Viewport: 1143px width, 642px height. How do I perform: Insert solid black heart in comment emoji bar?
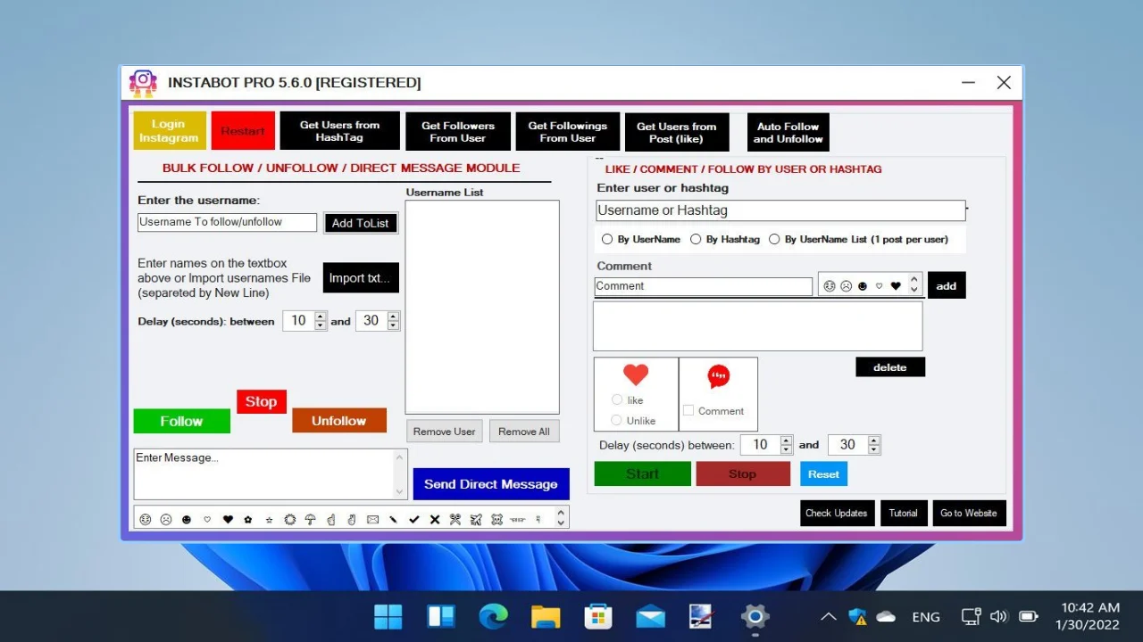(x=896, y=286)
